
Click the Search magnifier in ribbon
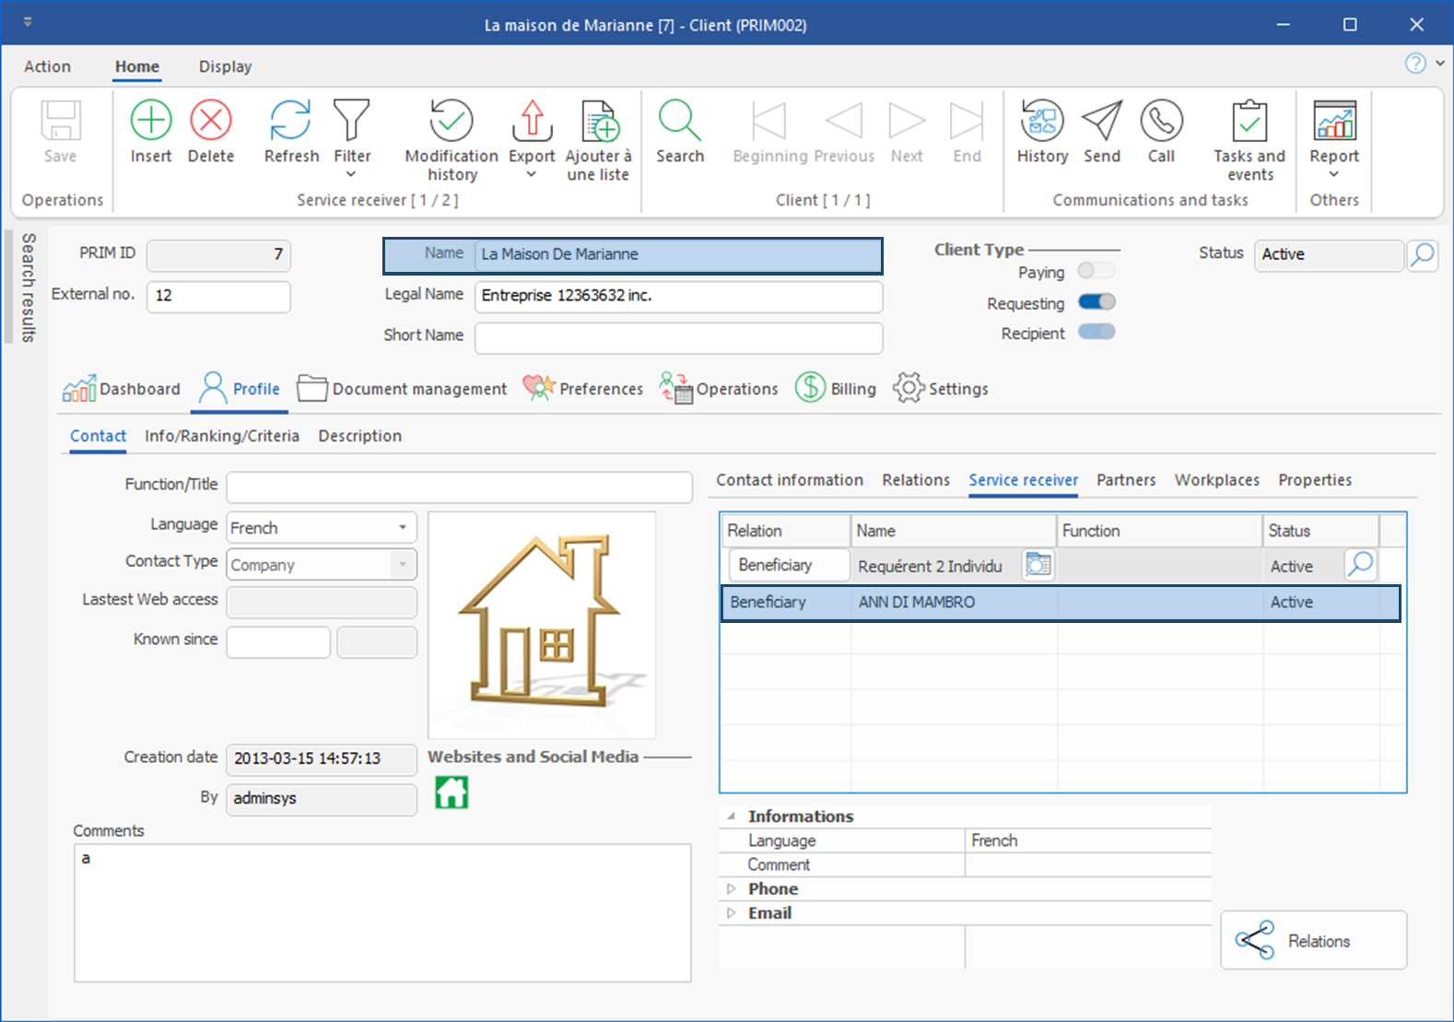coord(680,122)
